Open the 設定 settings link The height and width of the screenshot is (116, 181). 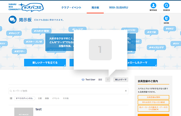click(100, 80)
